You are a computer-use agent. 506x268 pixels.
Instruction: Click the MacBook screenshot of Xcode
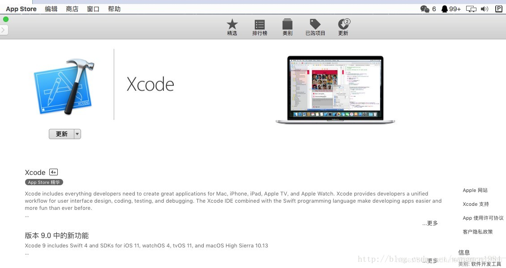335,90
